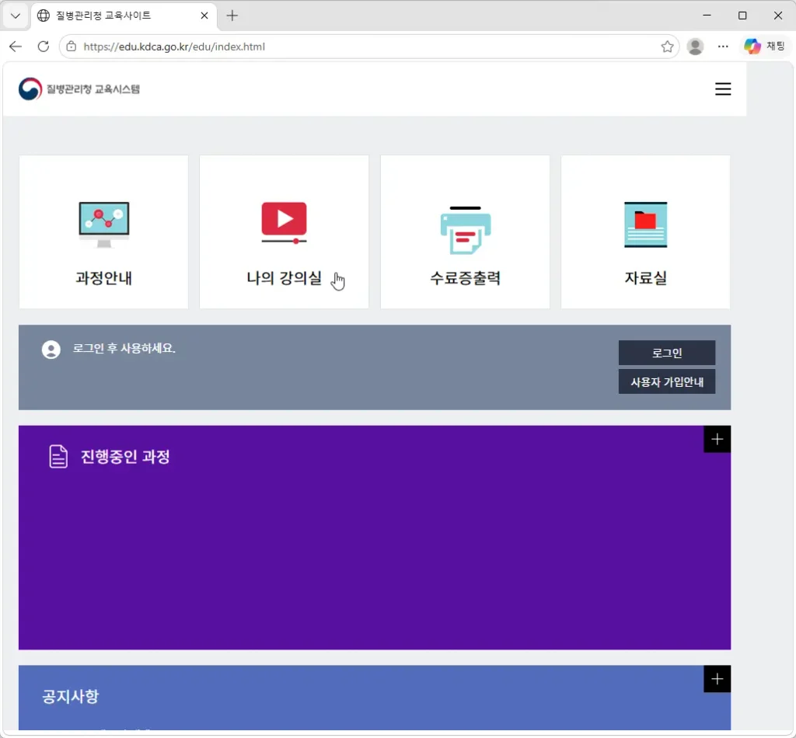This screenshot has width=796, height=738.
Task: Click the 로그인 button
Action: click(666, 353)
